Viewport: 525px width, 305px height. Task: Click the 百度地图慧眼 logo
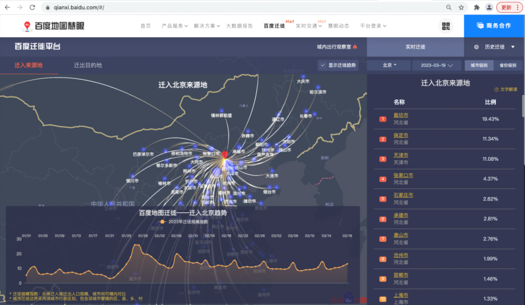pos(53,26)
